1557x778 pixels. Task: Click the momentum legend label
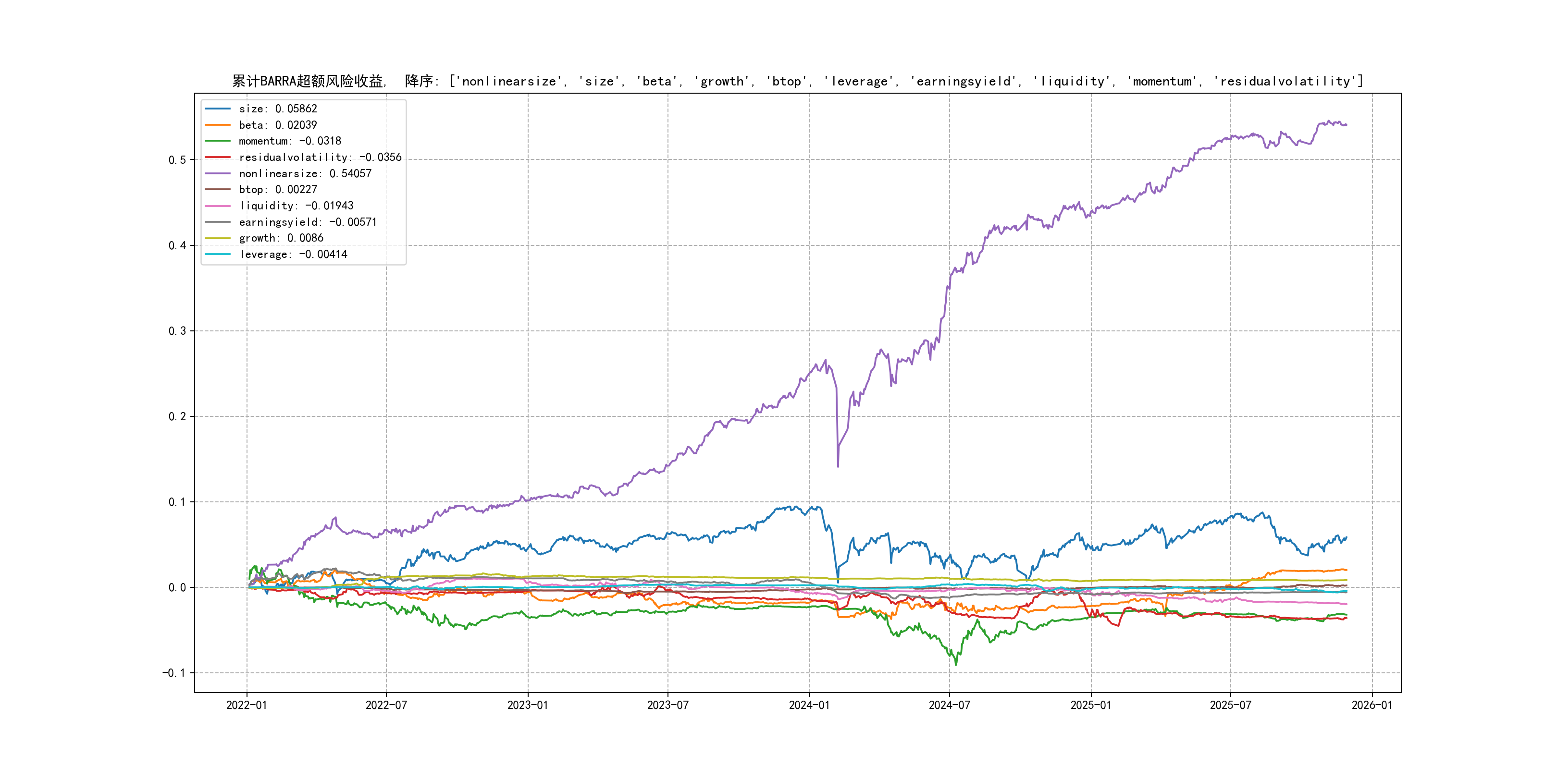[x=289, y=141]
